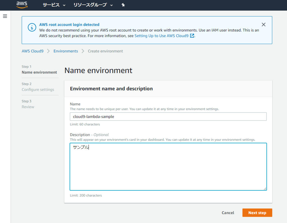287x223 pixels.
Task: Click the Description - Optional label
Action: pyautogui.click(x=89, y=135)
